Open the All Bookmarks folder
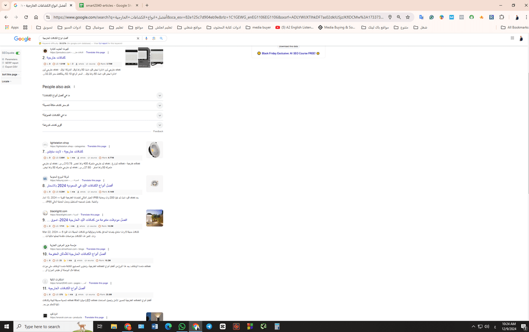529x332 pixels. 515,27
